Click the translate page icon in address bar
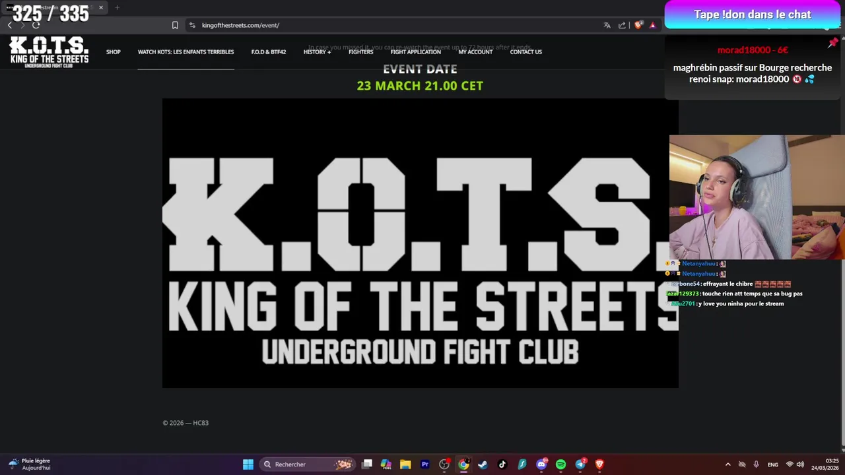Image resolution: width=845 pixels, height=475 pixels. (x=607, y=25)
